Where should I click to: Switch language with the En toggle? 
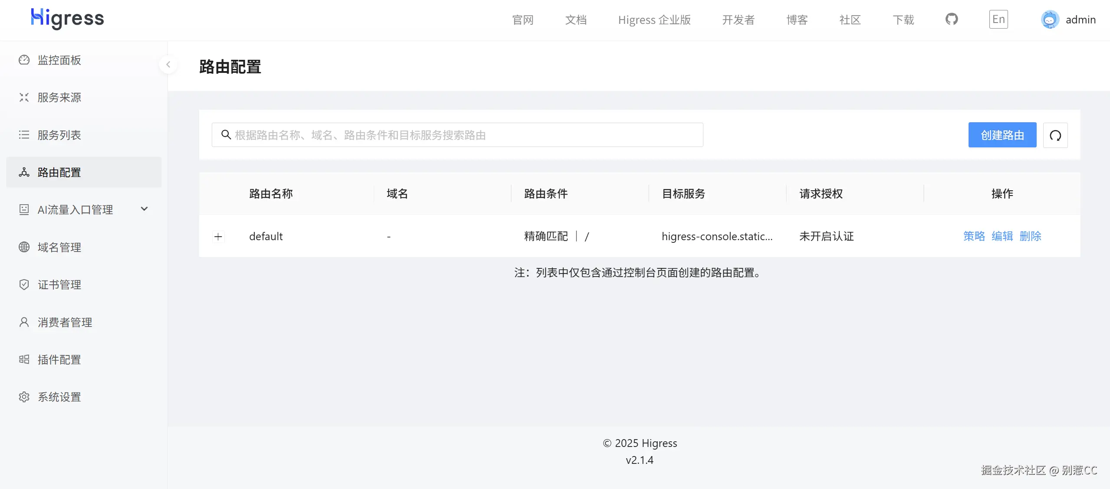coord(998,20)
